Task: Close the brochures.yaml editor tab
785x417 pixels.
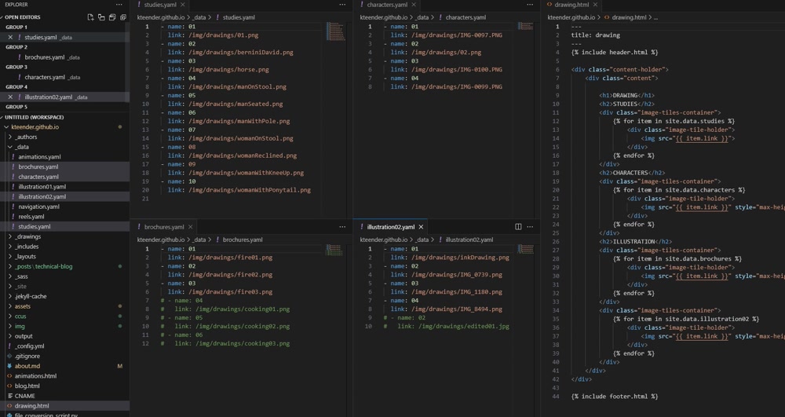Action: tap(190, 227)
